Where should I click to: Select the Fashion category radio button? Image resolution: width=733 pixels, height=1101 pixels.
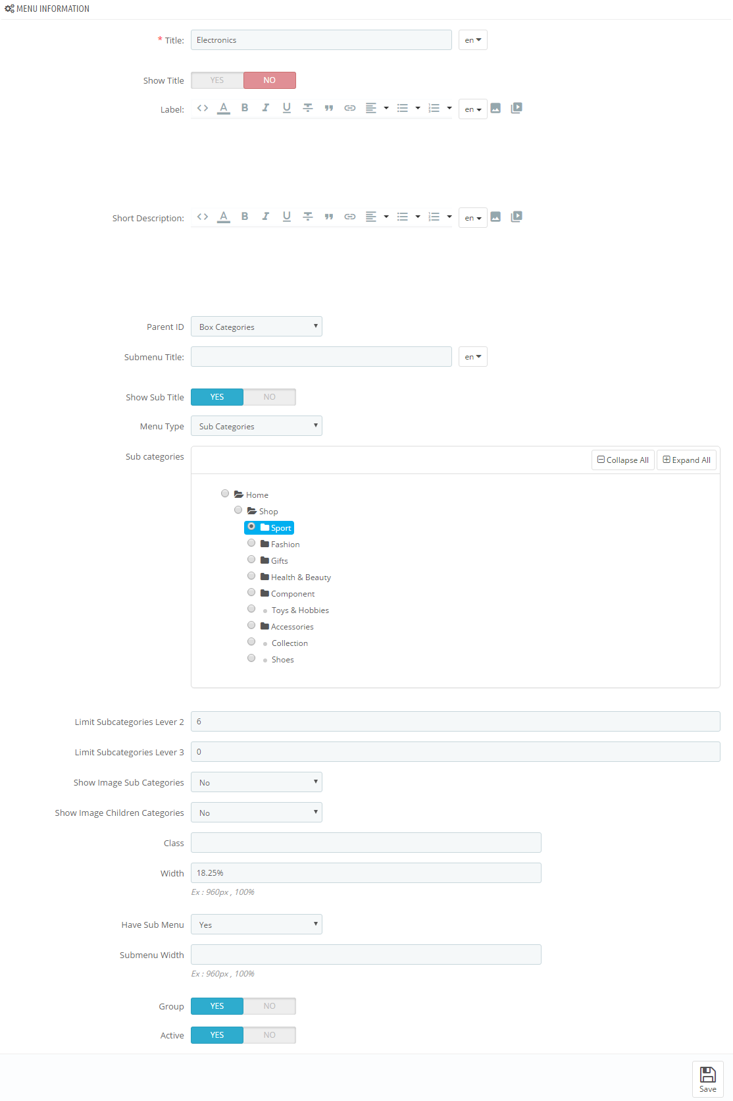[251, 543]
